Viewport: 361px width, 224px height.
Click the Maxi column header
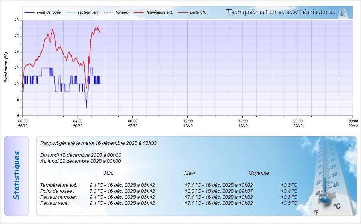pos(190,173)
